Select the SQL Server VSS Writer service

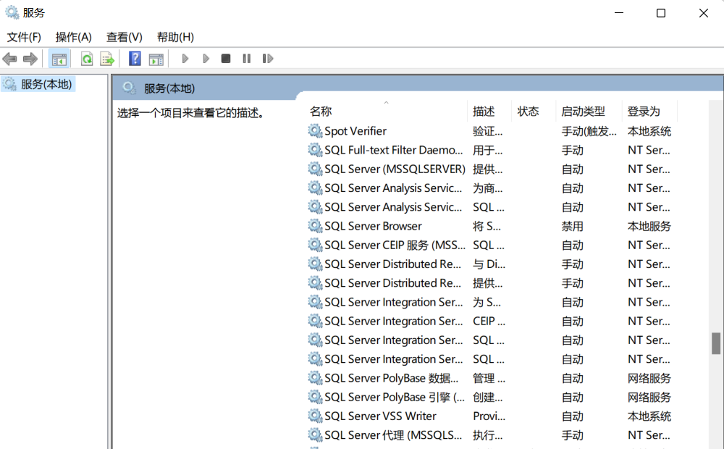tap(380, 416)
